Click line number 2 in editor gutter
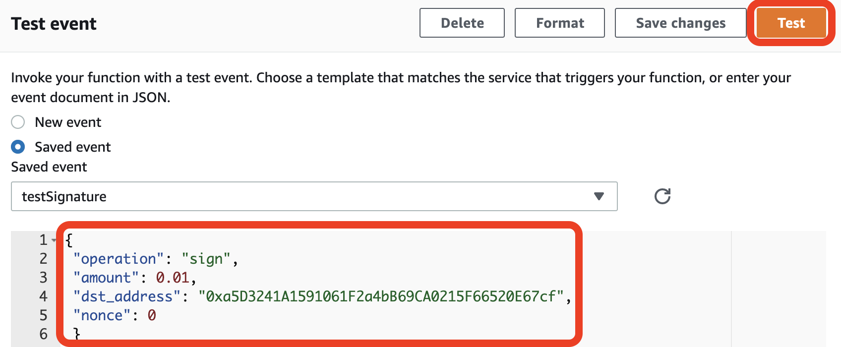 (x=44, y=259)
